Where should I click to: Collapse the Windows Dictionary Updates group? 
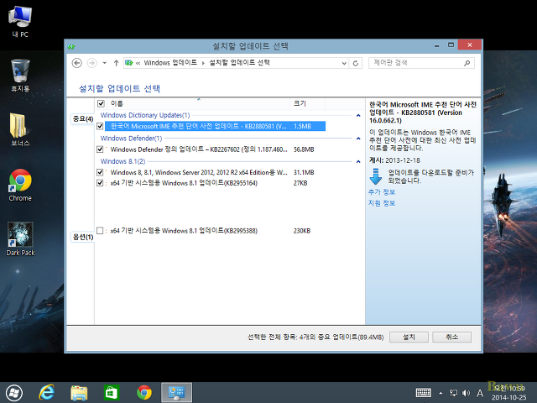(x=358, y=116)
